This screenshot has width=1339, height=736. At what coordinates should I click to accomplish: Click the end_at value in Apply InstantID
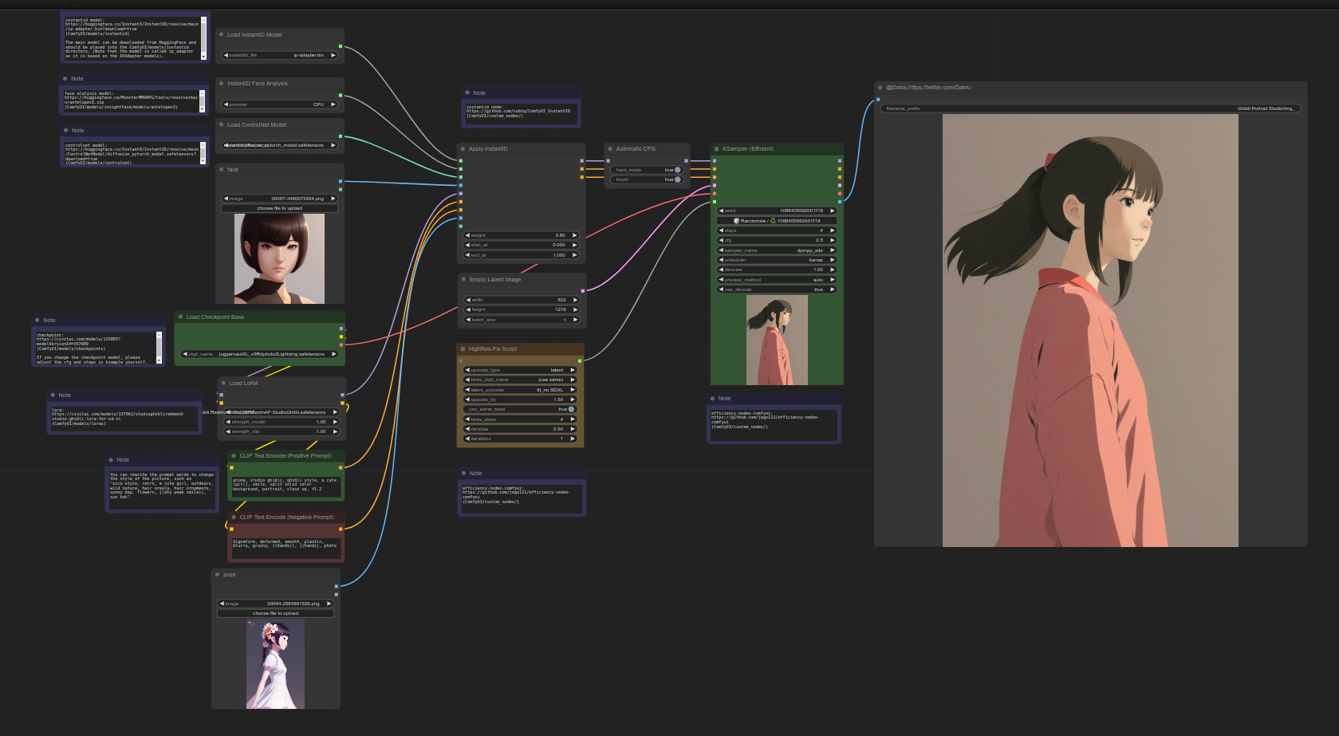(x=521, y=255)
